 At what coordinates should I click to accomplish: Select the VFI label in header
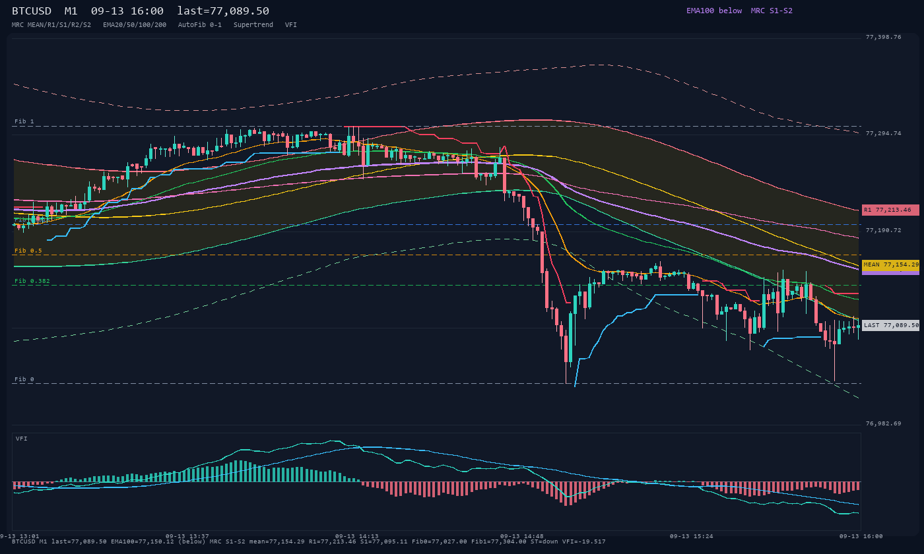(291, 24)
